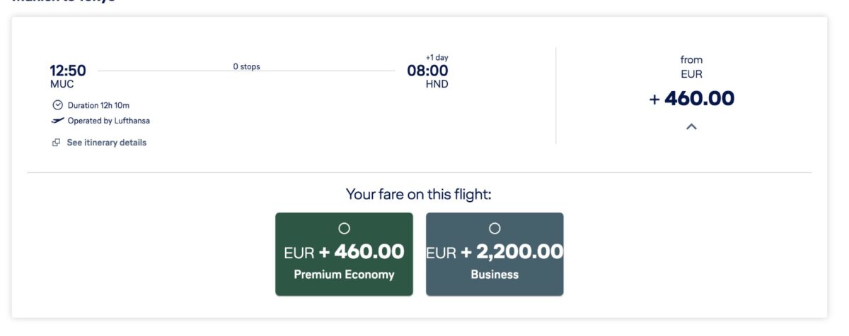
Task: Select the Business fare radio button
Action: tap(495, 228)
